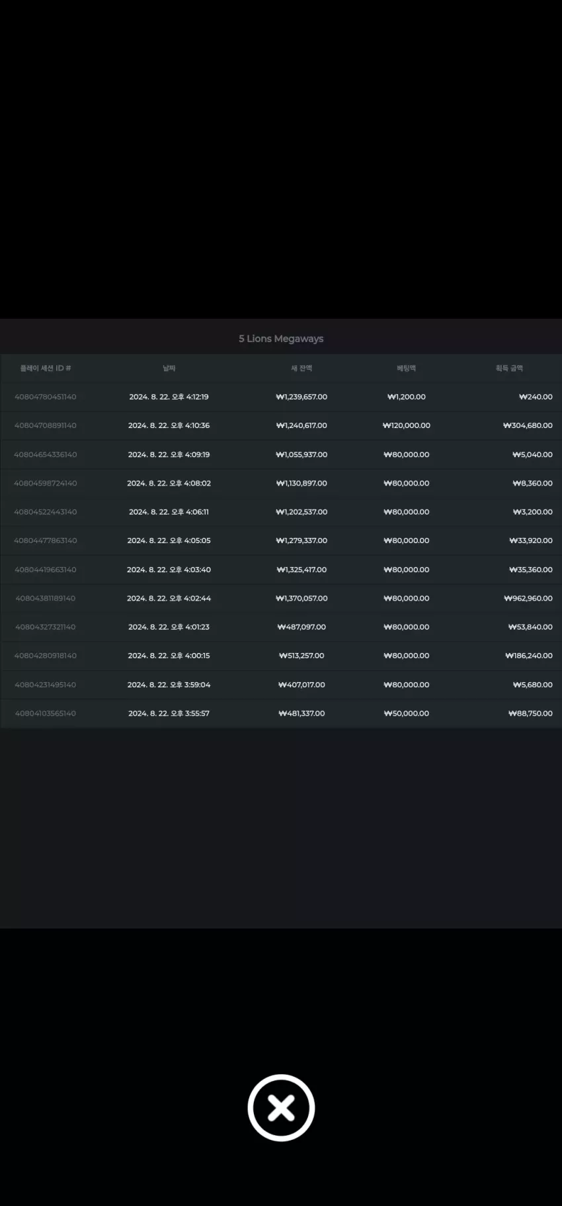Click the win amount ₩5,680.00
The height and width of the screenshot is (1206, 562).
[532, 685]
